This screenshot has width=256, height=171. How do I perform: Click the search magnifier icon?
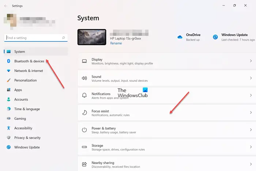[x=63, y=38]
